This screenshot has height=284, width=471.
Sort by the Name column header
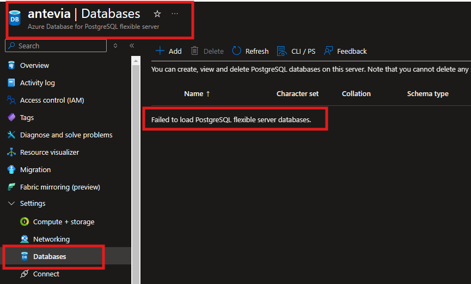194,94
